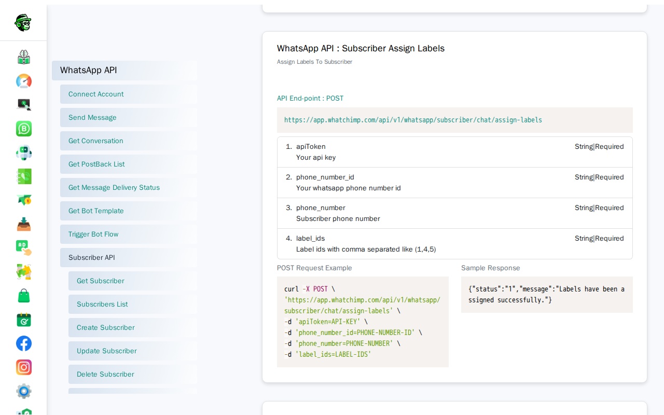This screenshot has height=415, width=664.
Task: Click String|Required in apiToken row
Action: [x=599, y=147]
